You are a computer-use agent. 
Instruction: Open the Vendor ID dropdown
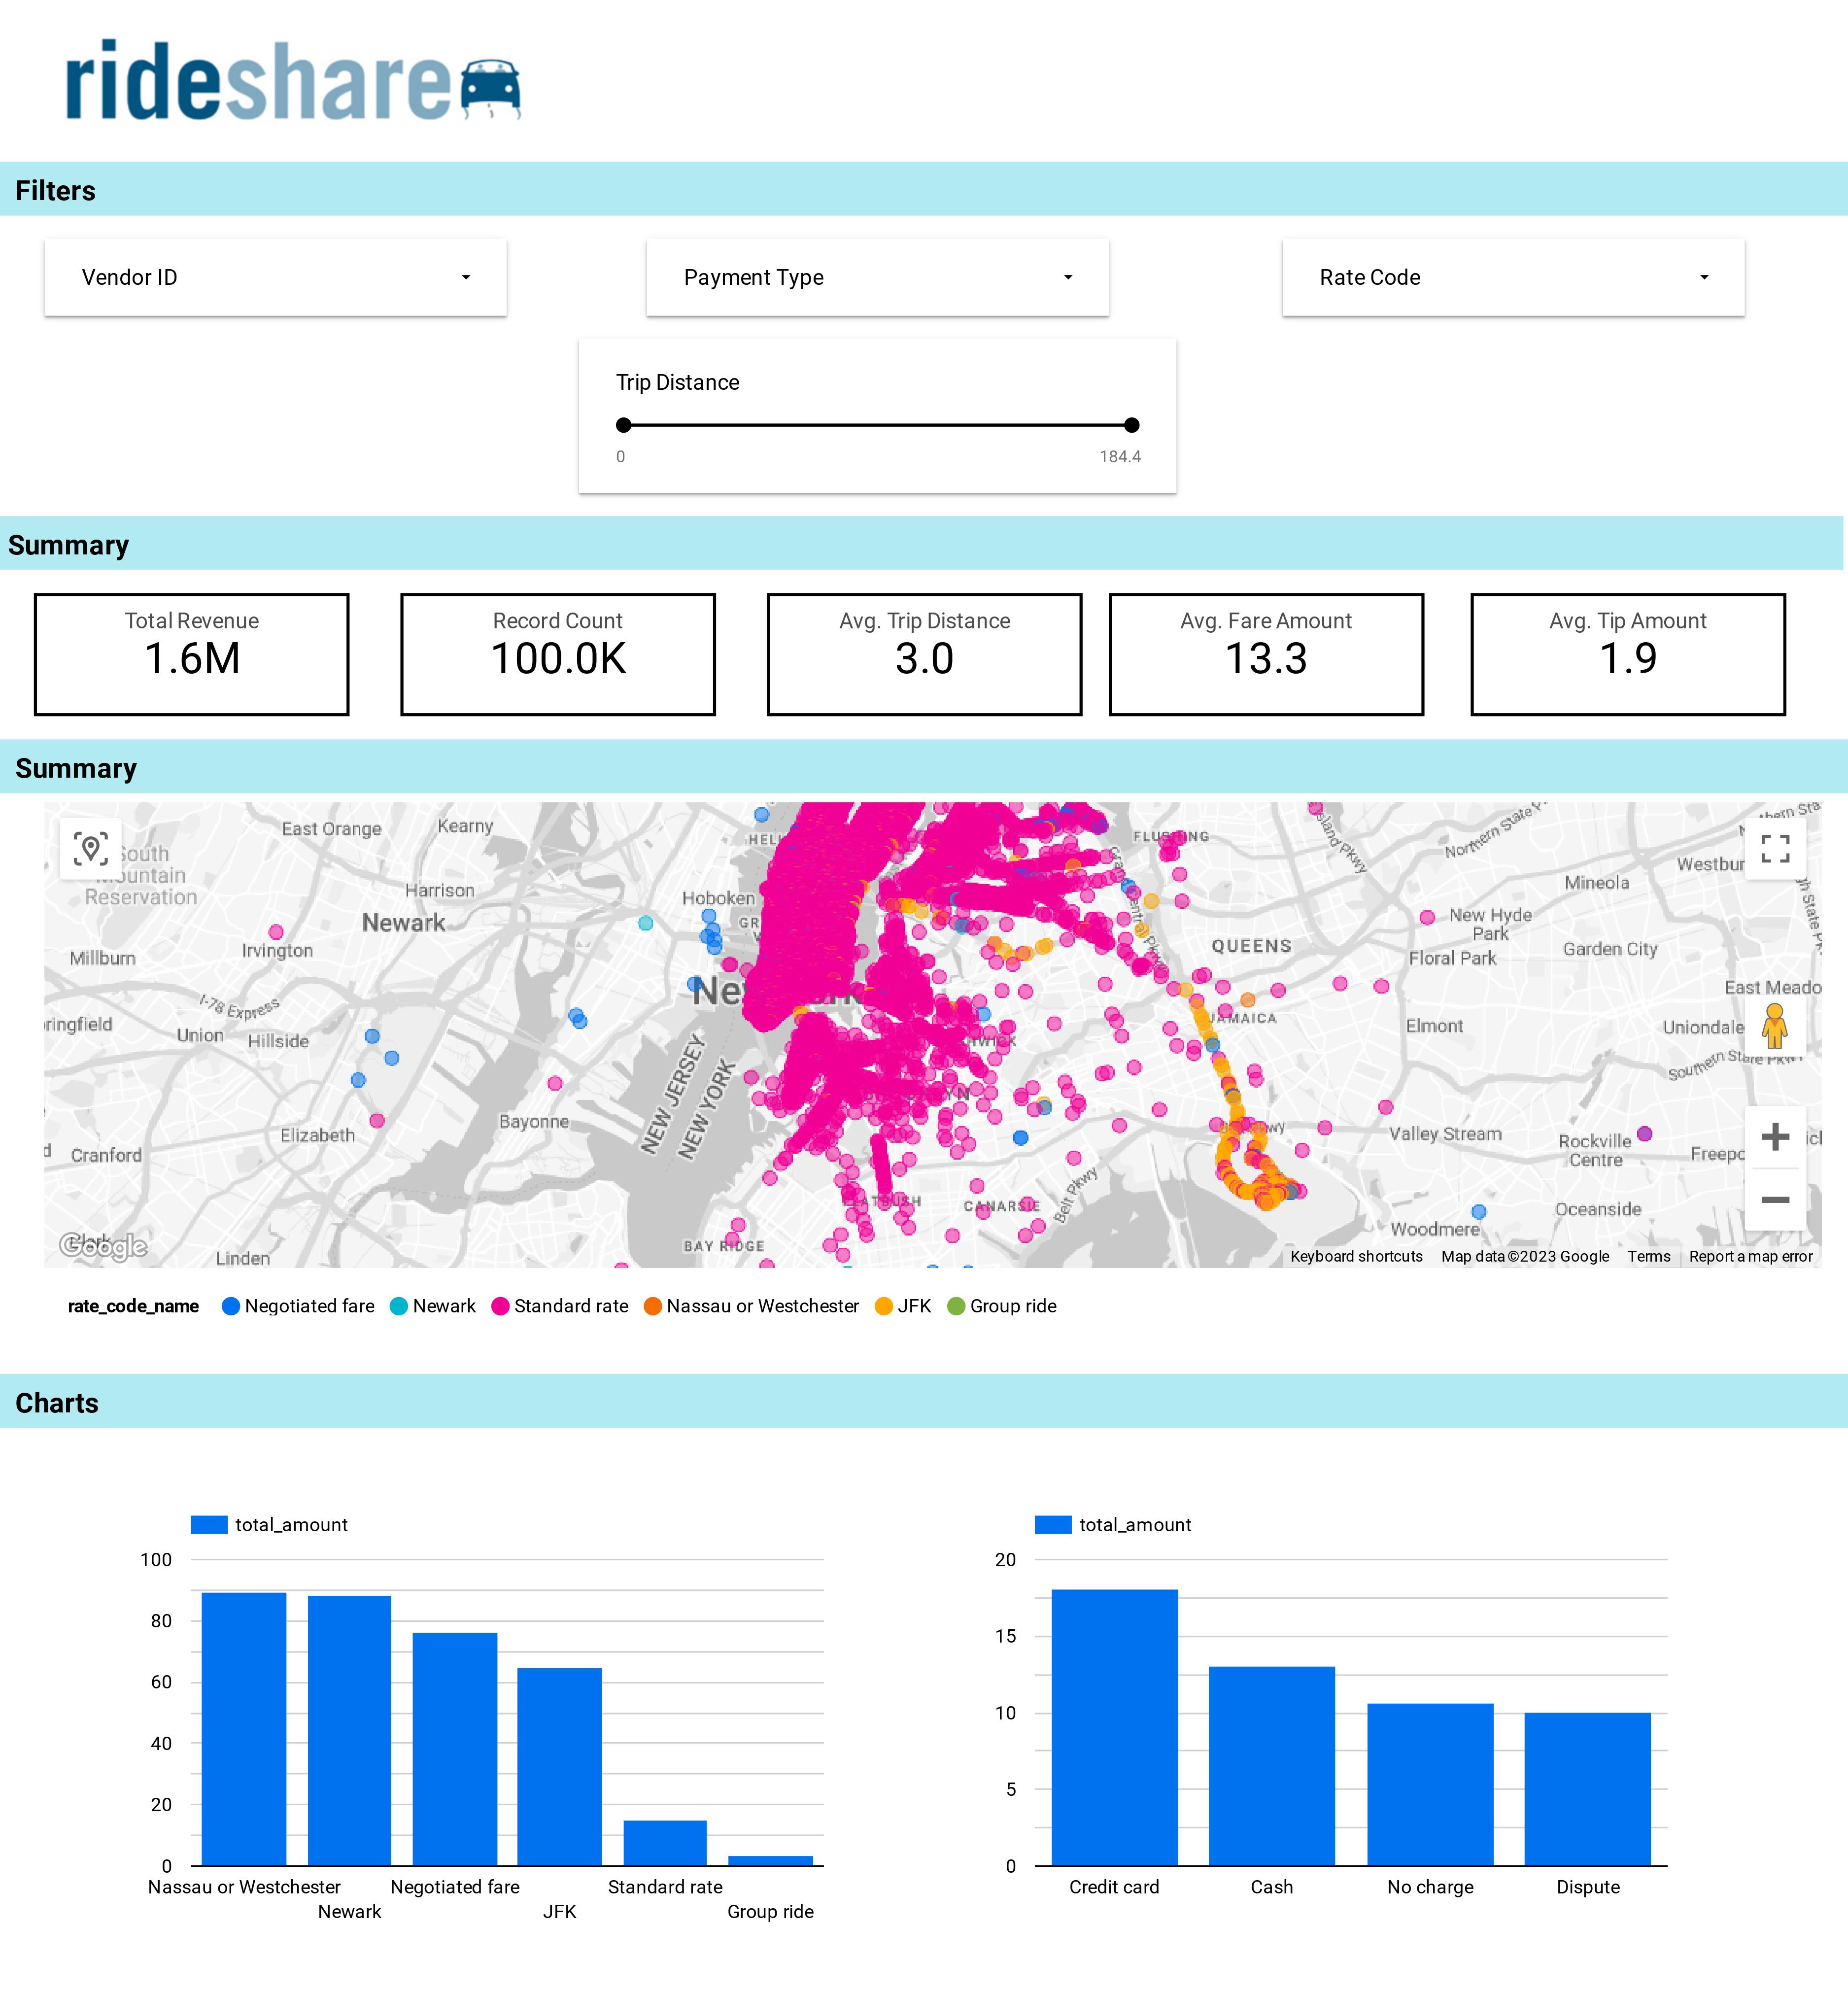tap(275, 277)
